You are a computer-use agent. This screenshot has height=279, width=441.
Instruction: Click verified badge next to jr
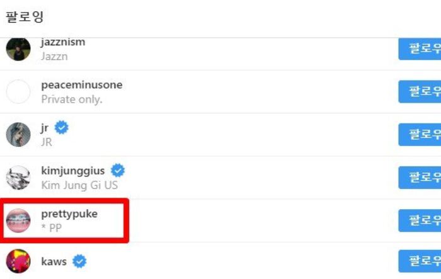tap(61, 128)
